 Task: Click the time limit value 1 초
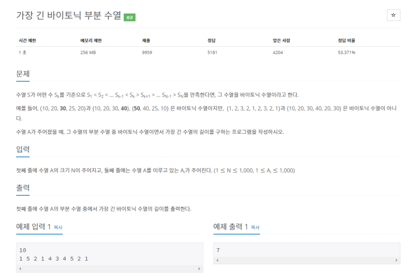coord(23,52)
